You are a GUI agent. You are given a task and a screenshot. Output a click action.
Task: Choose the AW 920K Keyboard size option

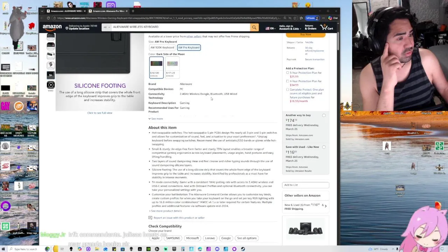coord(162,48)
